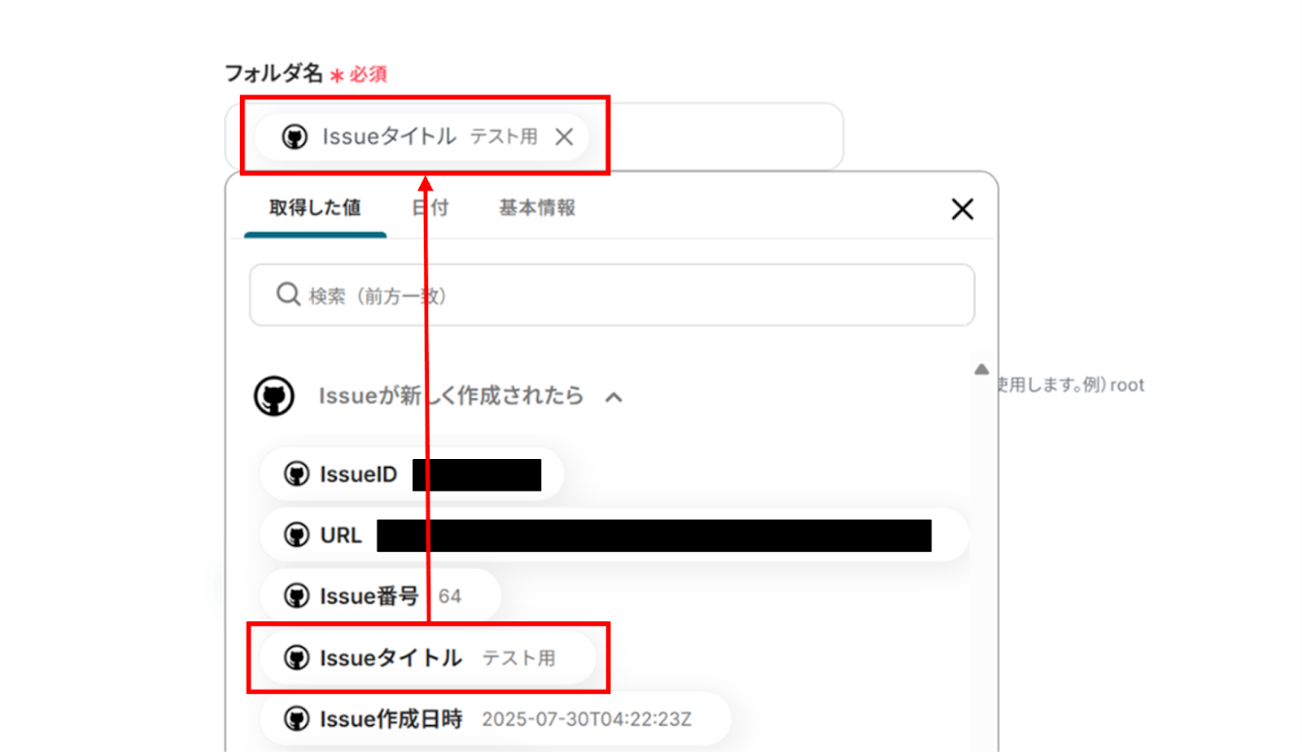
Task: Click GitHub icon on IssueID chip
Action: click(x=296, y=474)
